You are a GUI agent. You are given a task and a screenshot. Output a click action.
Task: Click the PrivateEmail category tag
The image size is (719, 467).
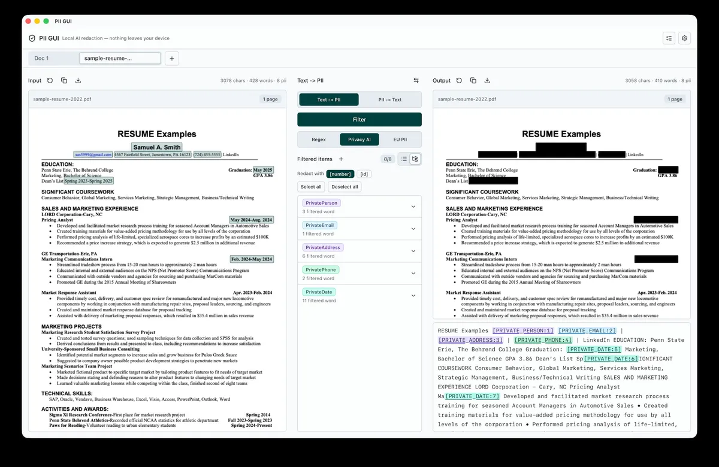(320, 225)
